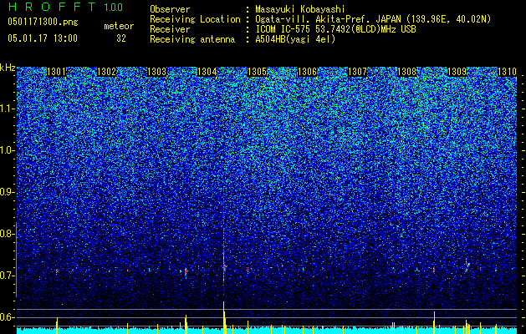Click the 1306 time marker
Viewport: 526px width, 334px height.
(307, 72)
